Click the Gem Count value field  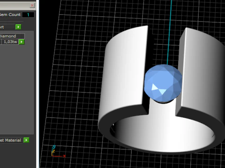coord(28,15)
